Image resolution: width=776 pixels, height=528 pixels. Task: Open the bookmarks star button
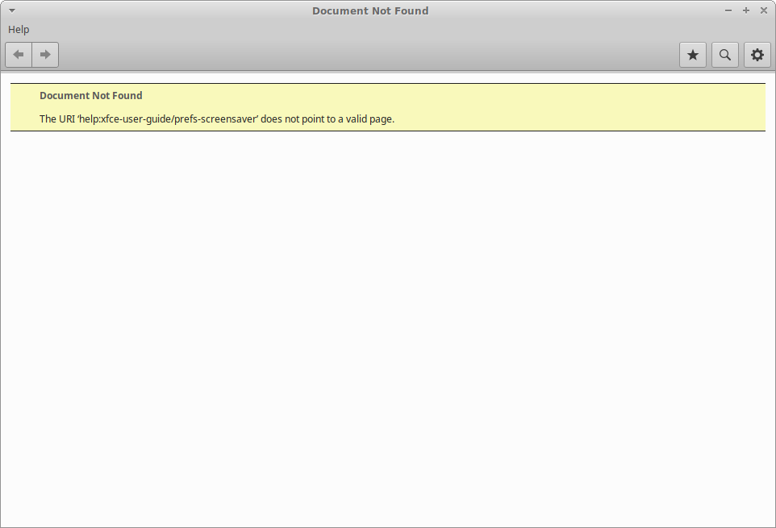[693, 55]
